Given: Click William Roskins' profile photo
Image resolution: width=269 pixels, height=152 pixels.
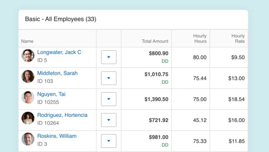Looking at the screenshot, I should [28, 139].
